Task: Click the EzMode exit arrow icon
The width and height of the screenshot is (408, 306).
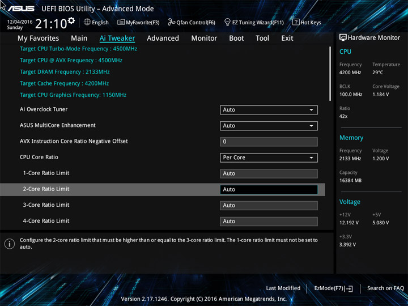Action: pos(348,288)
